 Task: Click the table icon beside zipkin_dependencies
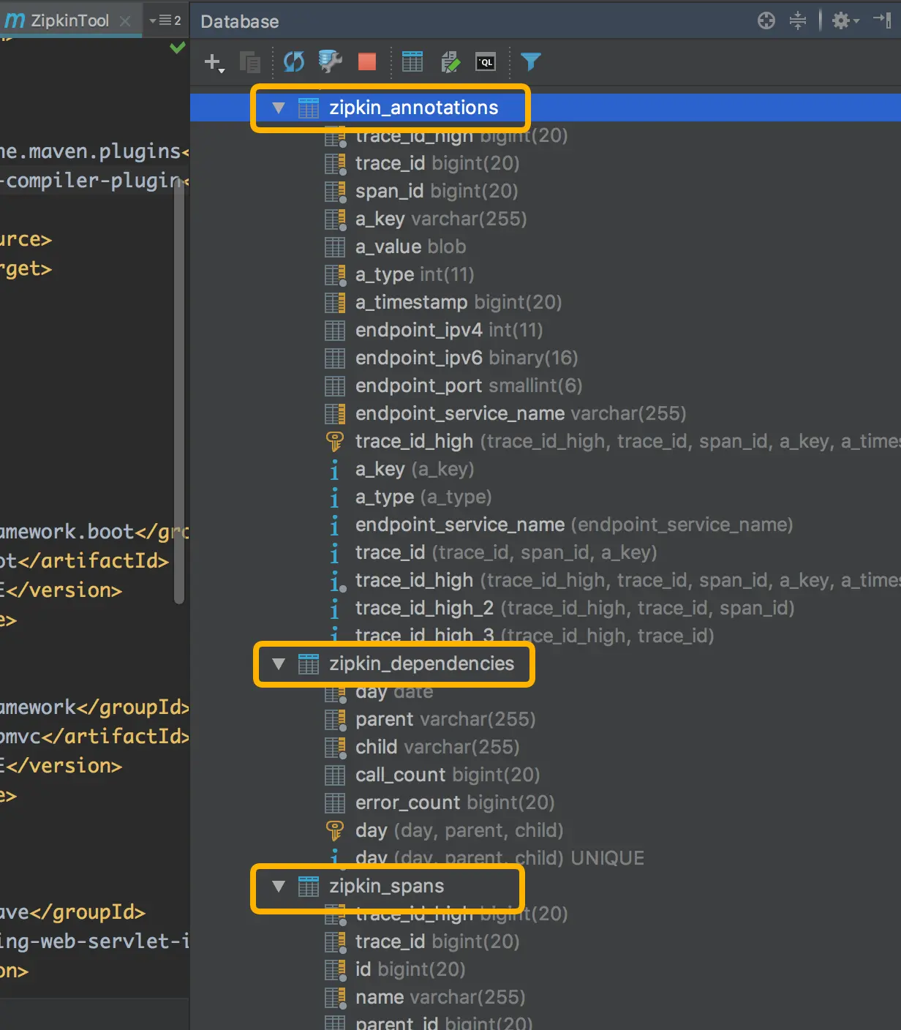click(308, 664)
